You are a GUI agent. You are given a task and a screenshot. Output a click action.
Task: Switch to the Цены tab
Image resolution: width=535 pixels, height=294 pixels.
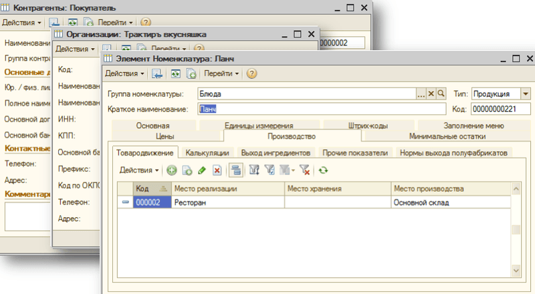[165, 136]
